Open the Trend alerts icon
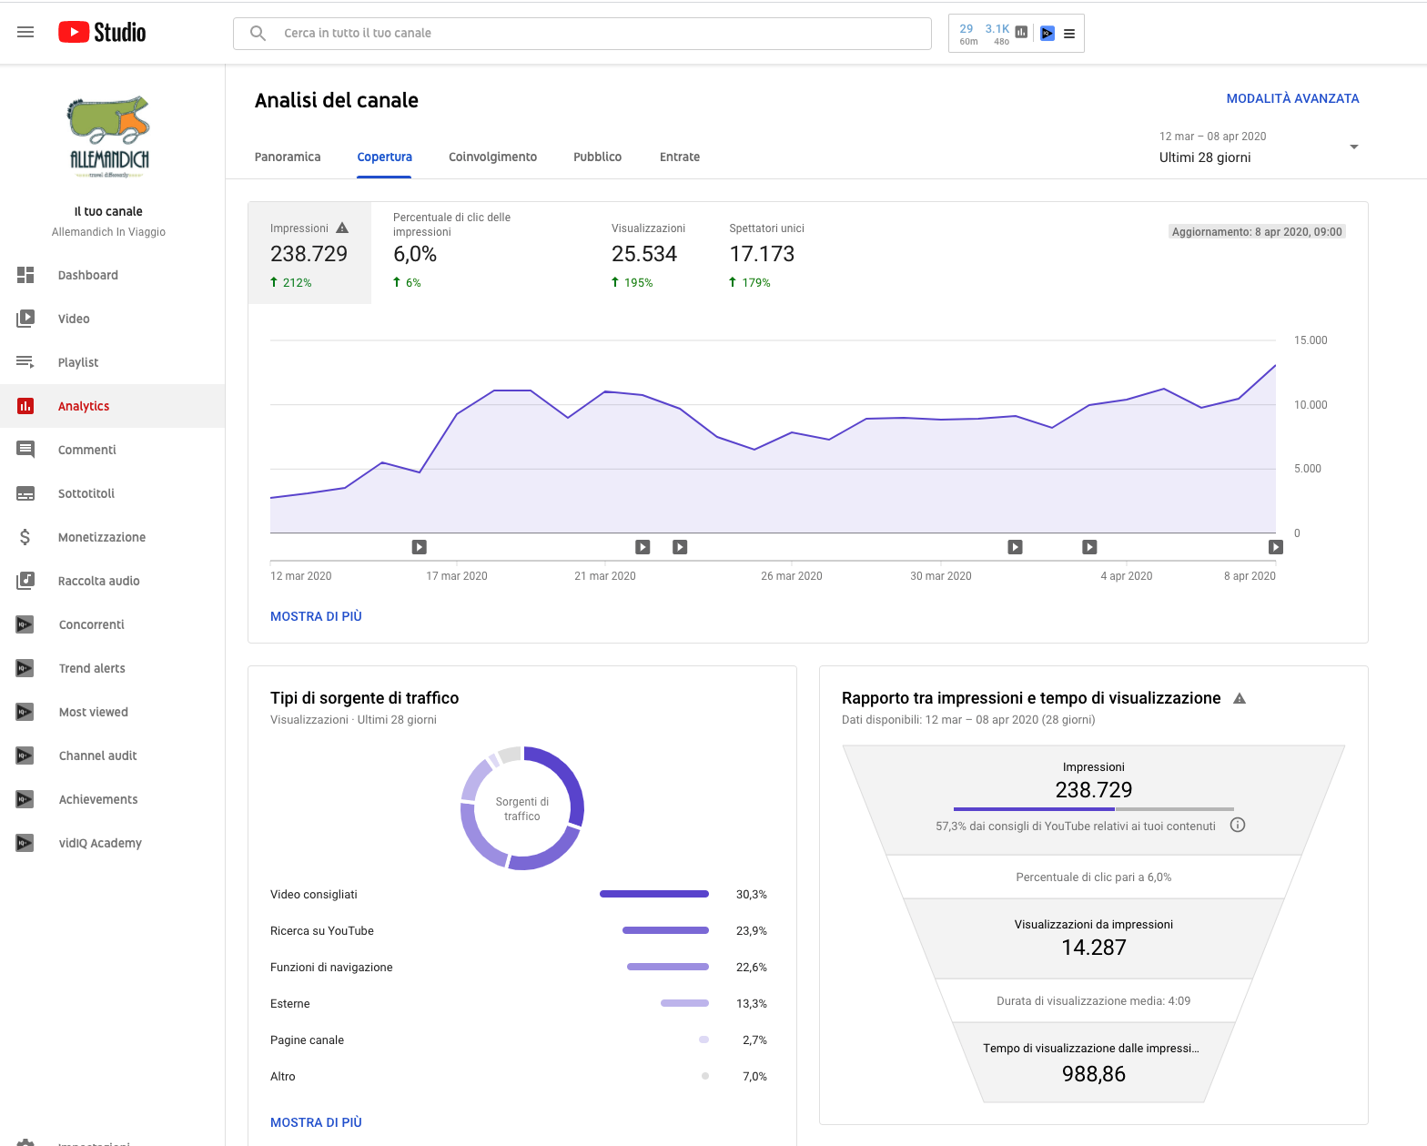This screenshot has width=1427, height=1146. [25, 668]
